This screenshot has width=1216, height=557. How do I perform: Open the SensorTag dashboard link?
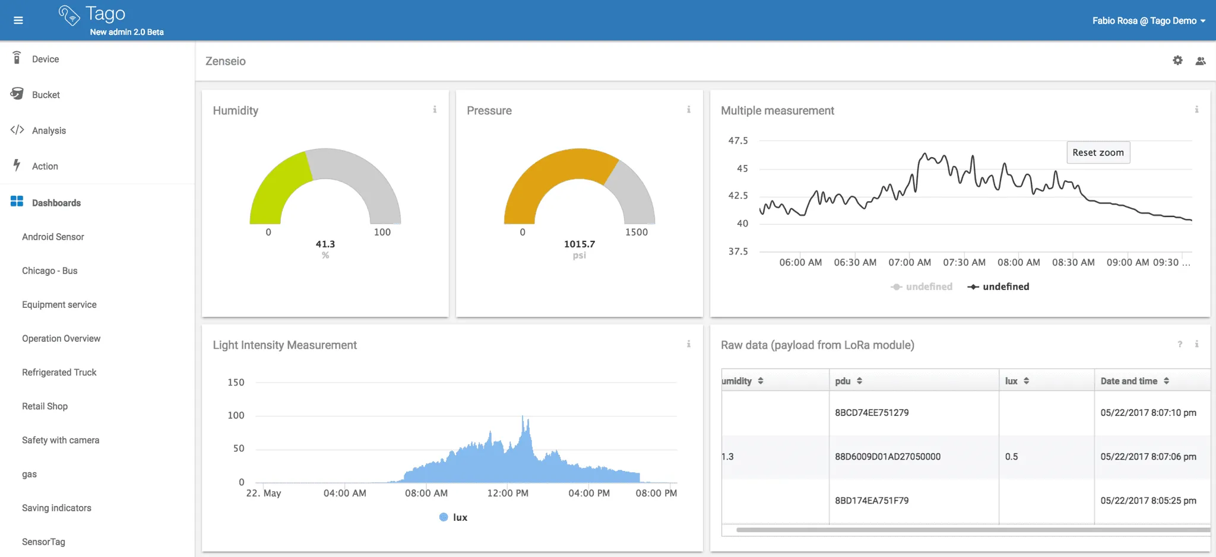tap(43, 542)
